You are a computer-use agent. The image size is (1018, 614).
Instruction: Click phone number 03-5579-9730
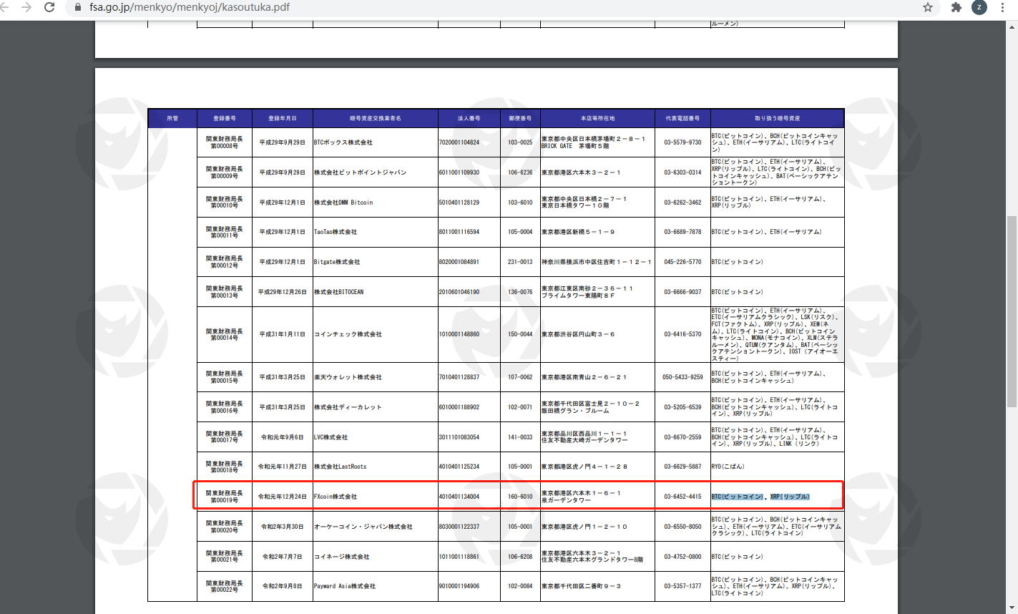coord(682,142)
